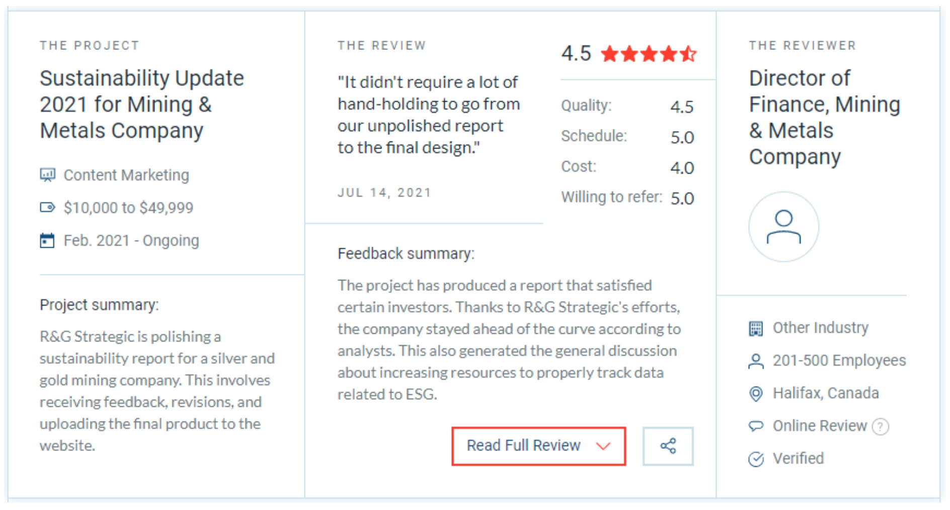Click the Verified label text

pos(798,459)
